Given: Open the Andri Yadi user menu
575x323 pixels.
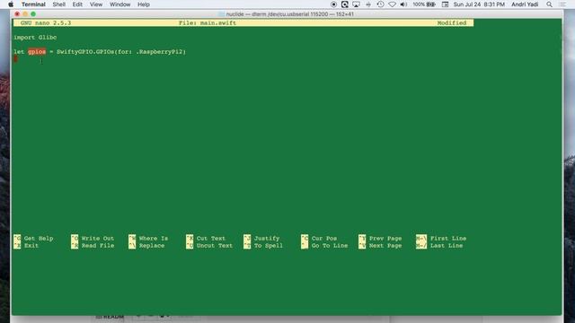Looking at the screenshot, I should click(525, 4).
